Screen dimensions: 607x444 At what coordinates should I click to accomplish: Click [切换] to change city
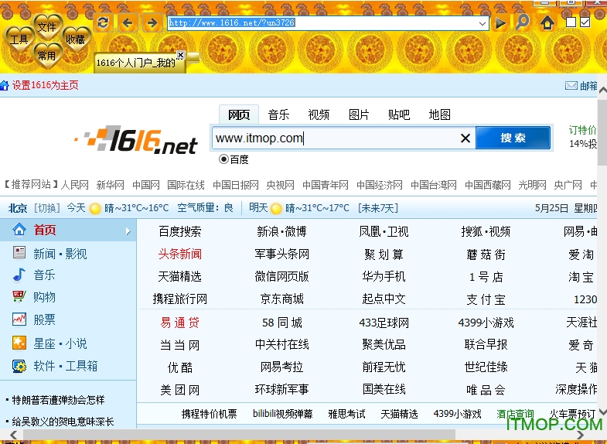[47, 208]
